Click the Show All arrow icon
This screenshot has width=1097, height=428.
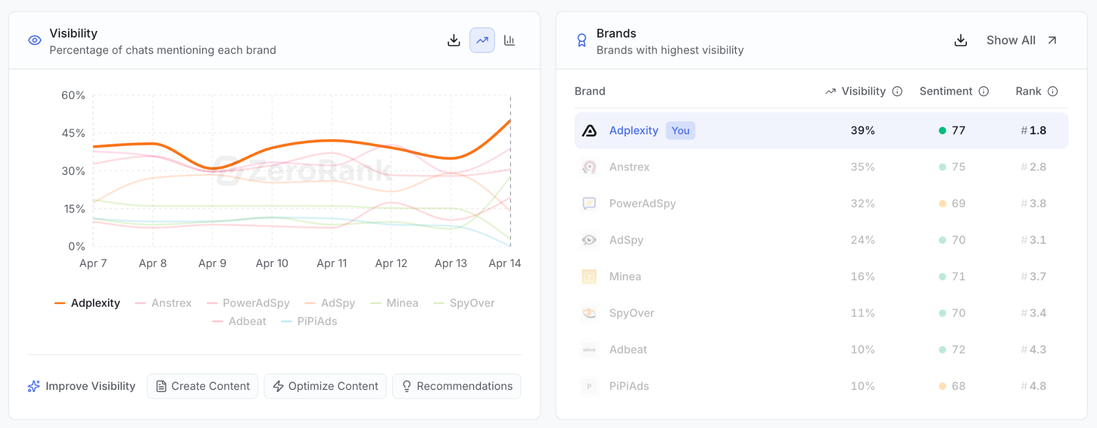tap(1052, 40)
